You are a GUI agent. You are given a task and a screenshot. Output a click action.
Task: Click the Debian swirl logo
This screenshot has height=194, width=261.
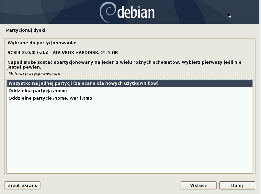[107, 12]
